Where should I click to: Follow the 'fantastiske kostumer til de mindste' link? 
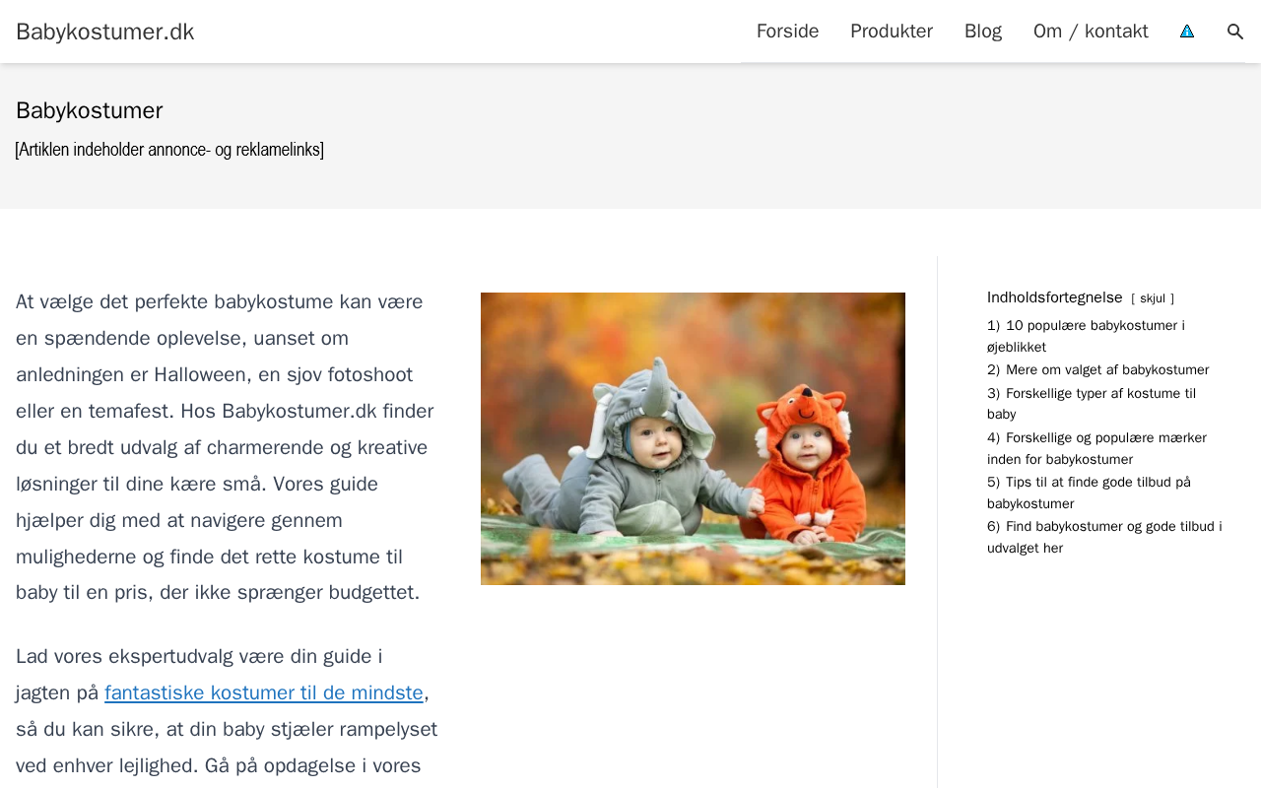(263, 692)
